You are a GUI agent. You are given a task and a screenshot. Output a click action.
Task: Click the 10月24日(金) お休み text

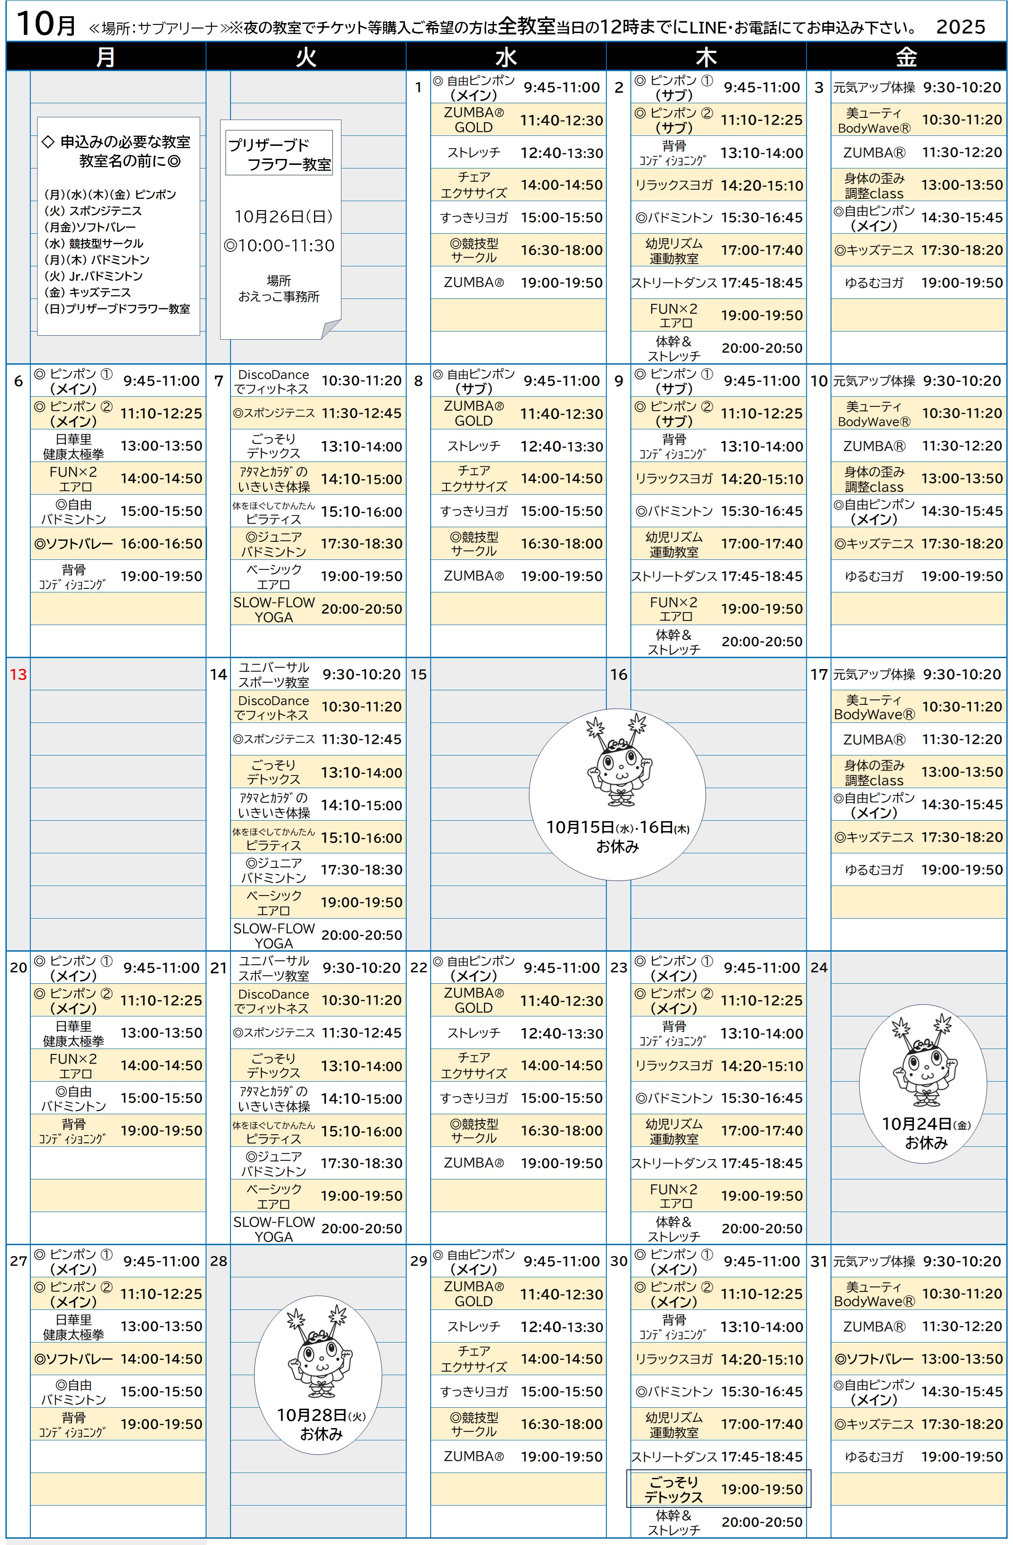coord(926,1133)
